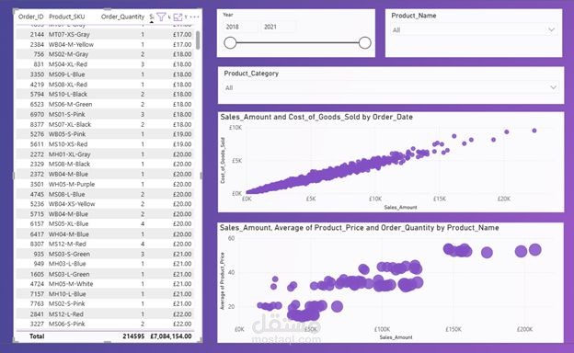Click the 2018 start year box
Image resolution: width=574 pixels, height=353 pixels.
[240, 27]
